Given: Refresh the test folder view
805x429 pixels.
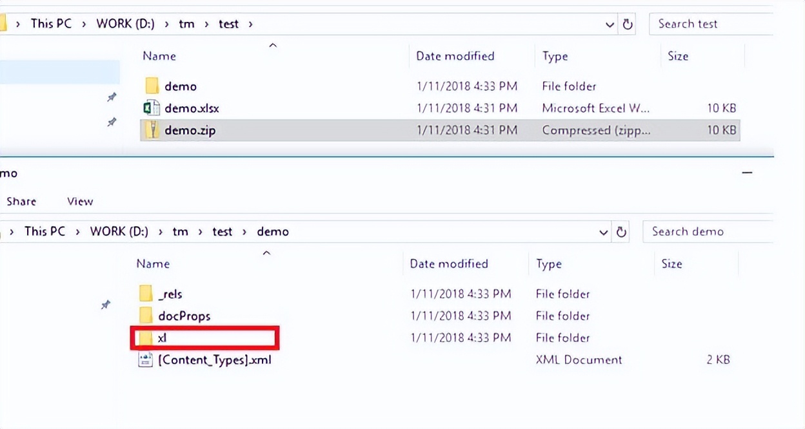Looking at the screenshot, I should (629, 24).
